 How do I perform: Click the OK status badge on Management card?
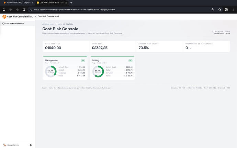pos(83,61)
